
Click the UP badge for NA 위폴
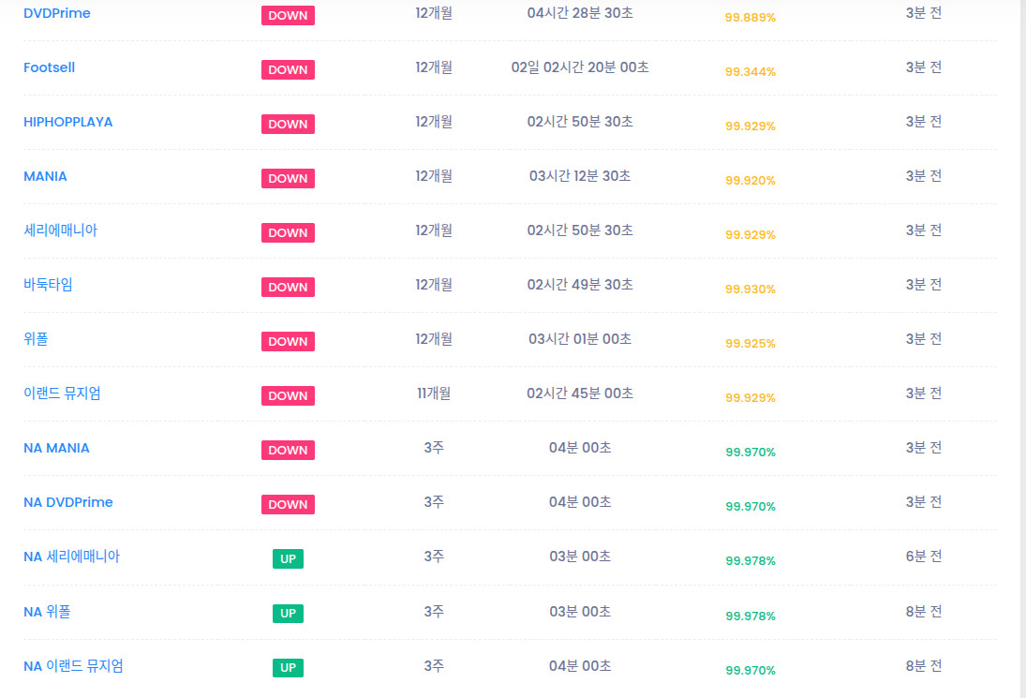pos(288,614)
